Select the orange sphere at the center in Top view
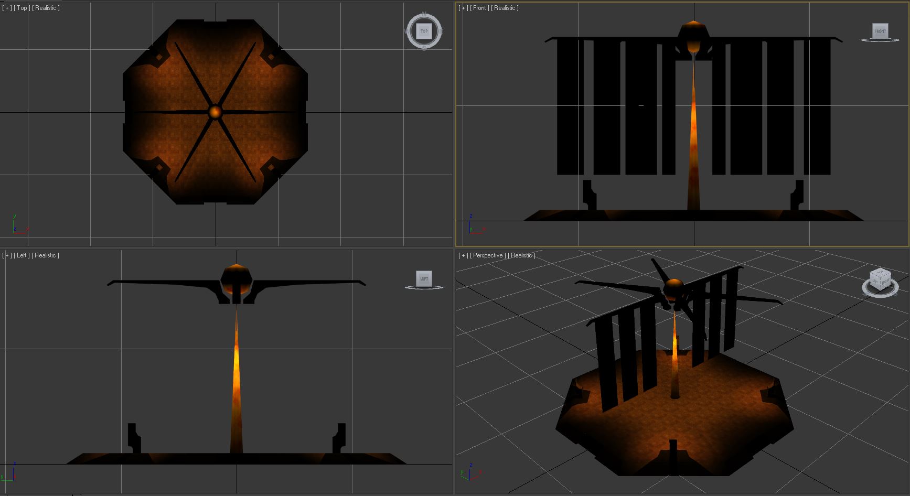 [215, 112]
